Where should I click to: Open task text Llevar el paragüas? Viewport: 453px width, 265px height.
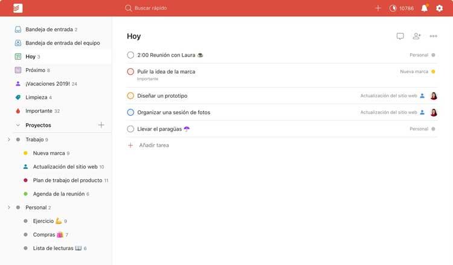(x=163, y=129)
